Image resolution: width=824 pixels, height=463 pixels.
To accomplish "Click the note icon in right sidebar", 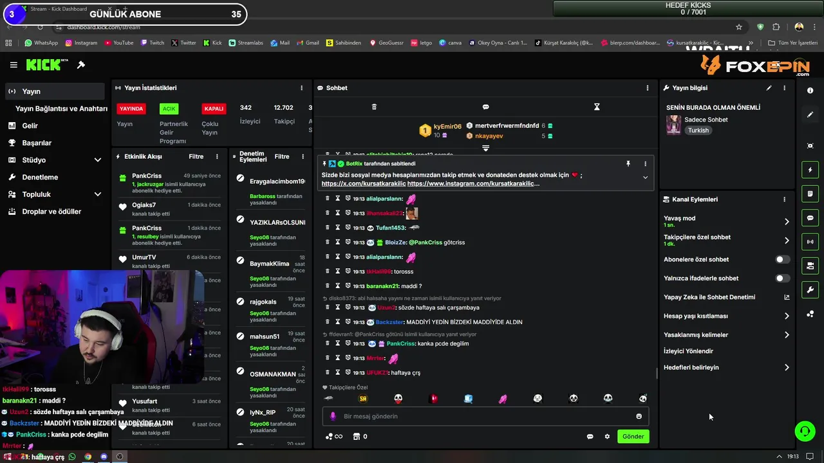I will click(x=810, y=194).
